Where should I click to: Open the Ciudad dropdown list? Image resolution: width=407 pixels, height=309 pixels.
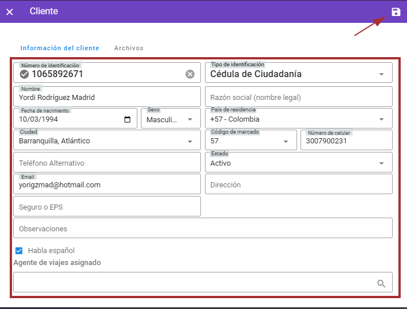[190, 141]
